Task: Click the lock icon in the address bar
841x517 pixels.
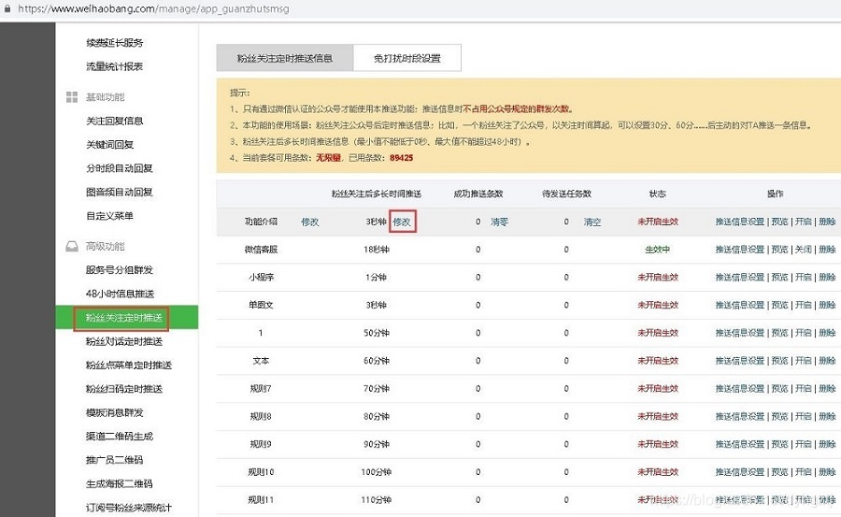Action: (7, 9)
